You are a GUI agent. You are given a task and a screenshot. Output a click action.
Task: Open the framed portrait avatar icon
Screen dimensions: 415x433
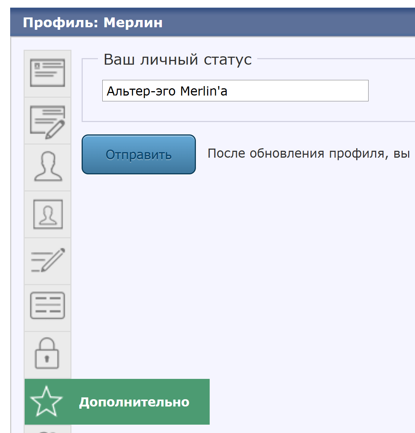point(48,214)
